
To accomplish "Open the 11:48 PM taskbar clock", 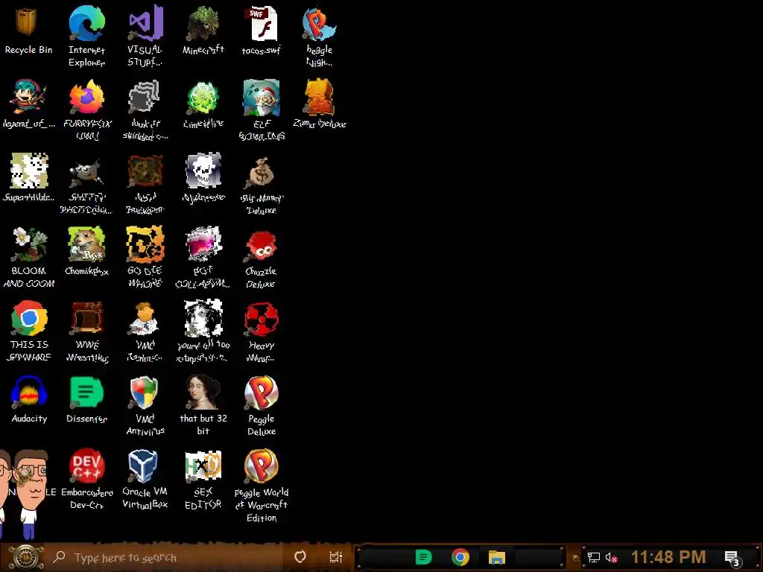I will (x=668, y=557).
